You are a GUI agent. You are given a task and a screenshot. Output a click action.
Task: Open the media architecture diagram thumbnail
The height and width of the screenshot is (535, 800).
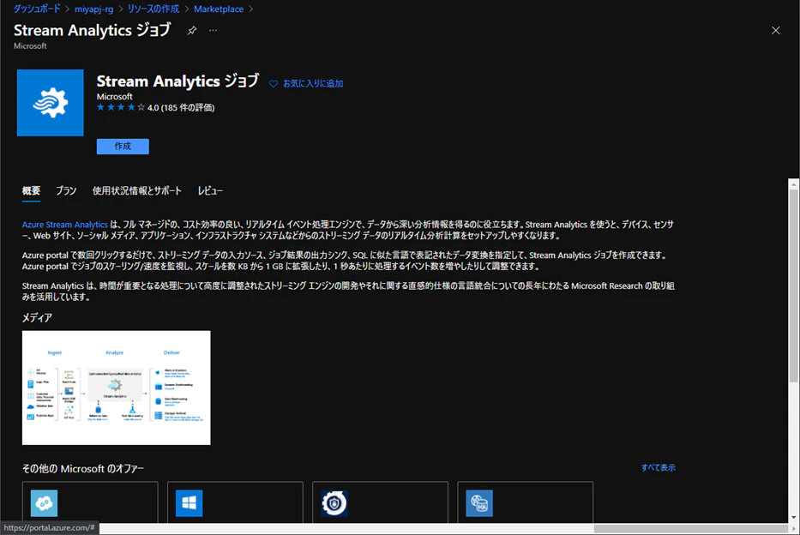(117, 388)
